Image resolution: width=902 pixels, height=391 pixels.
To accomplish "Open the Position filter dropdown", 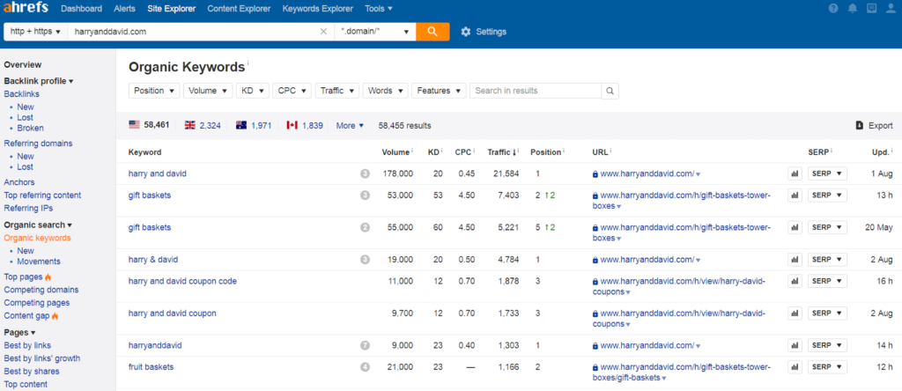I will pos(153,91).
